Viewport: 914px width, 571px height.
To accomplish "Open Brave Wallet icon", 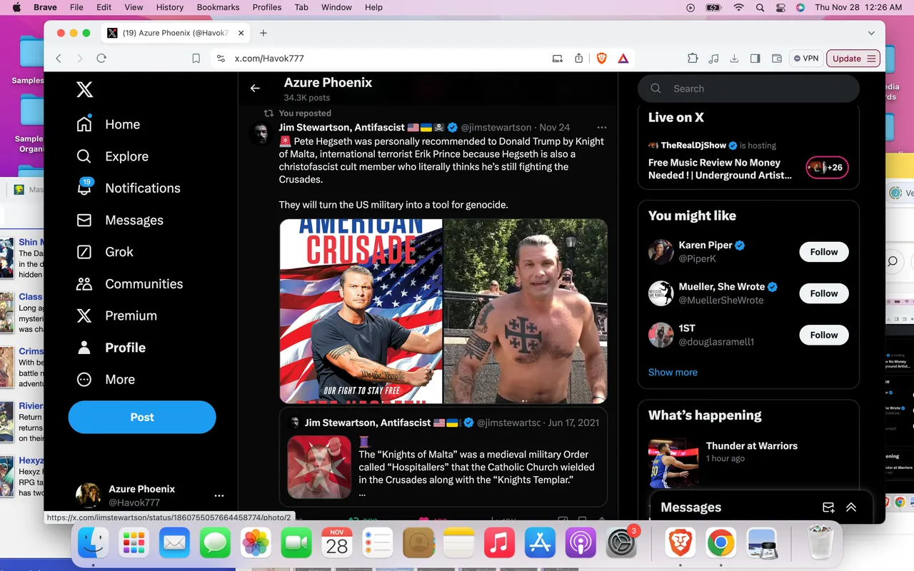I will 777,59.
